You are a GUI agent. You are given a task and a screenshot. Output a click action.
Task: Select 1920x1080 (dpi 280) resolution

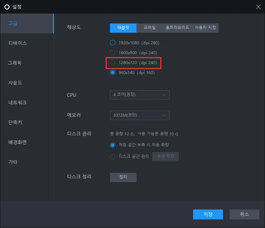134,43
